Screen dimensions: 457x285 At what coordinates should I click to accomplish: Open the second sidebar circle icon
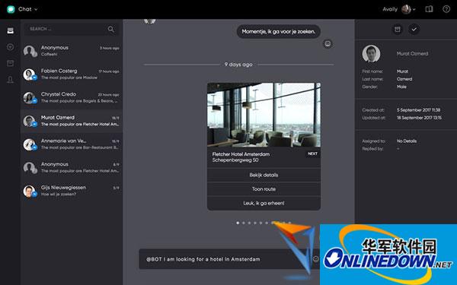point(11,47)
